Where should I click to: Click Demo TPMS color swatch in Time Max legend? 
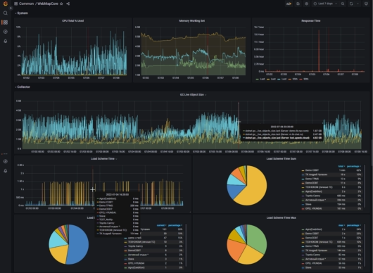pos(303,246)
